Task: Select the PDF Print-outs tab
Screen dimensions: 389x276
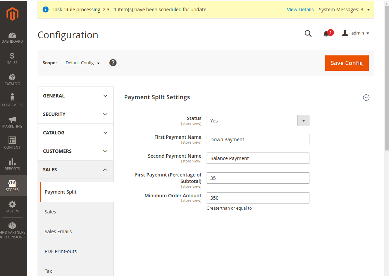Action: coord(61,251)
